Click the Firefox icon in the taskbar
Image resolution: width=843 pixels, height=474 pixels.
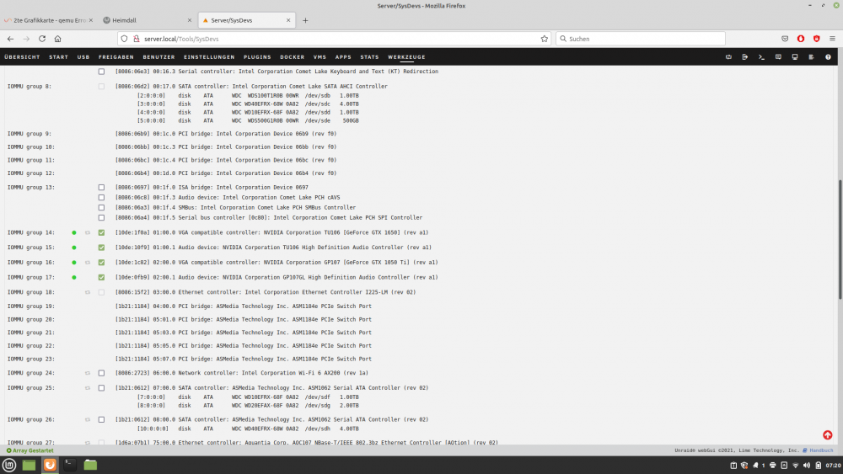[x=50, y=465]
